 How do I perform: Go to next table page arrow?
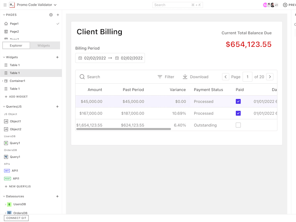click(270, 77)
